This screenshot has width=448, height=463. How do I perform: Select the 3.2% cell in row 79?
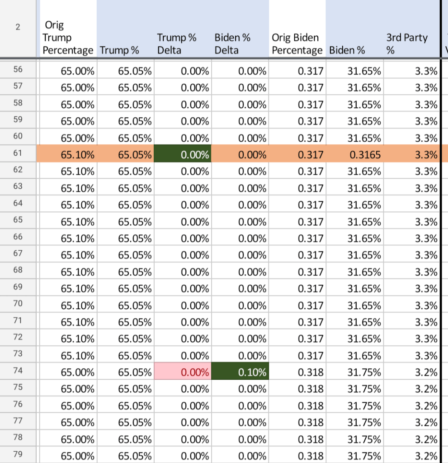(x=411, y=455)
